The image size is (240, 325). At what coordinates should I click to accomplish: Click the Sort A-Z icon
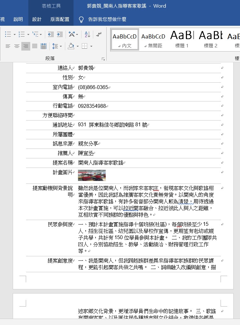[x=87, y=34]
